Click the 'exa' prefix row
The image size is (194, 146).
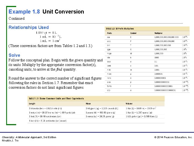pyautogui.click(x=147, y=37)
